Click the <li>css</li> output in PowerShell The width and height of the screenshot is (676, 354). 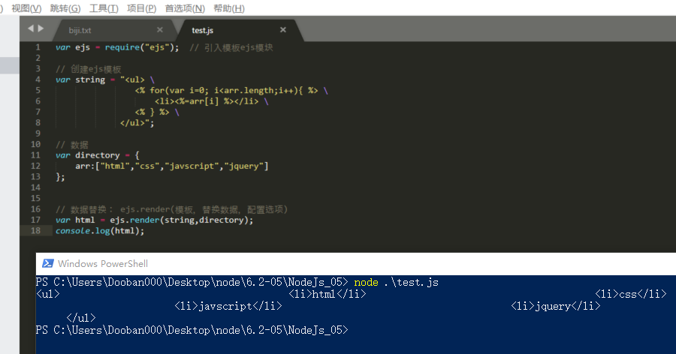pyautogui.click(x=631, y=294)
